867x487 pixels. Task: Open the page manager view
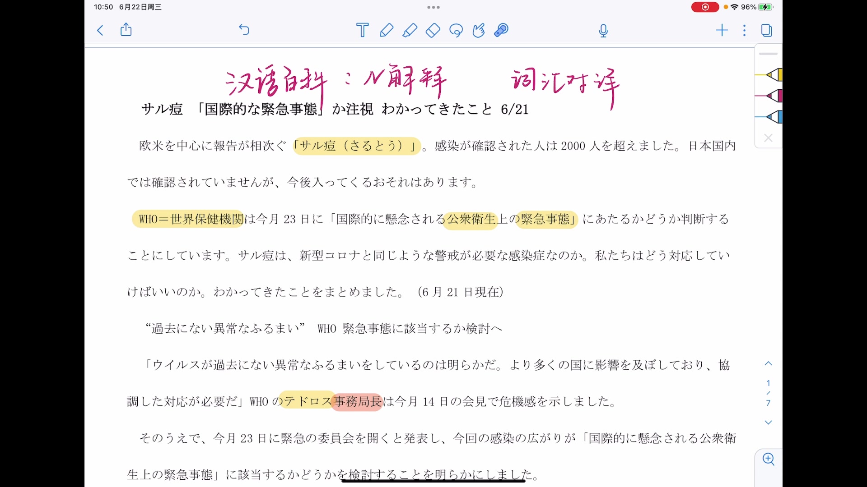[766, 30]
